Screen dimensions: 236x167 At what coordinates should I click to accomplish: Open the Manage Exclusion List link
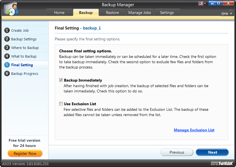[194, 130]
